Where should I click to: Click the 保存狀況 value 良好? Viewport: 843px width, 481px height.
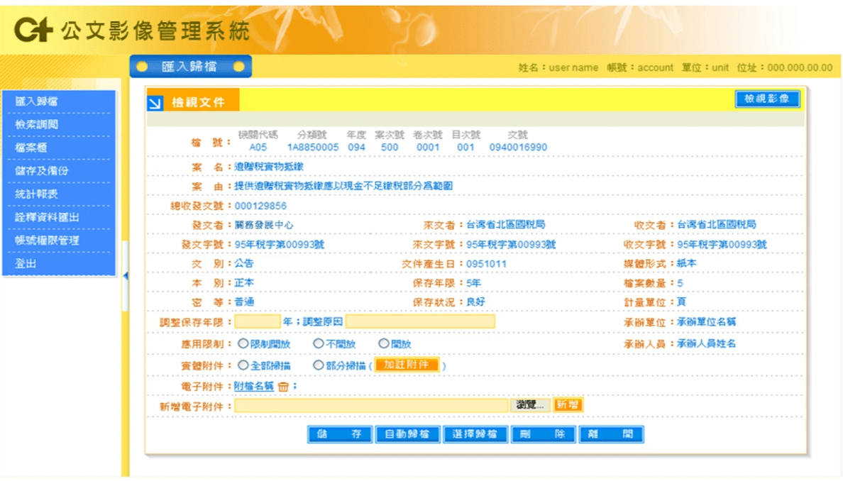(476, 302)
